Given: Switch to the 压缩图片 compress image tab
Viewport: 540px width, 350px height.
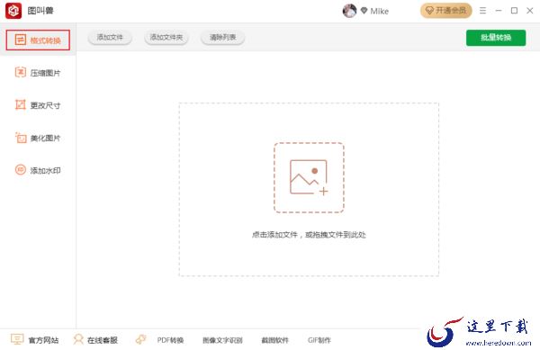Looking at the screenshot, I should pyautogui.click(x=38, y=73).
